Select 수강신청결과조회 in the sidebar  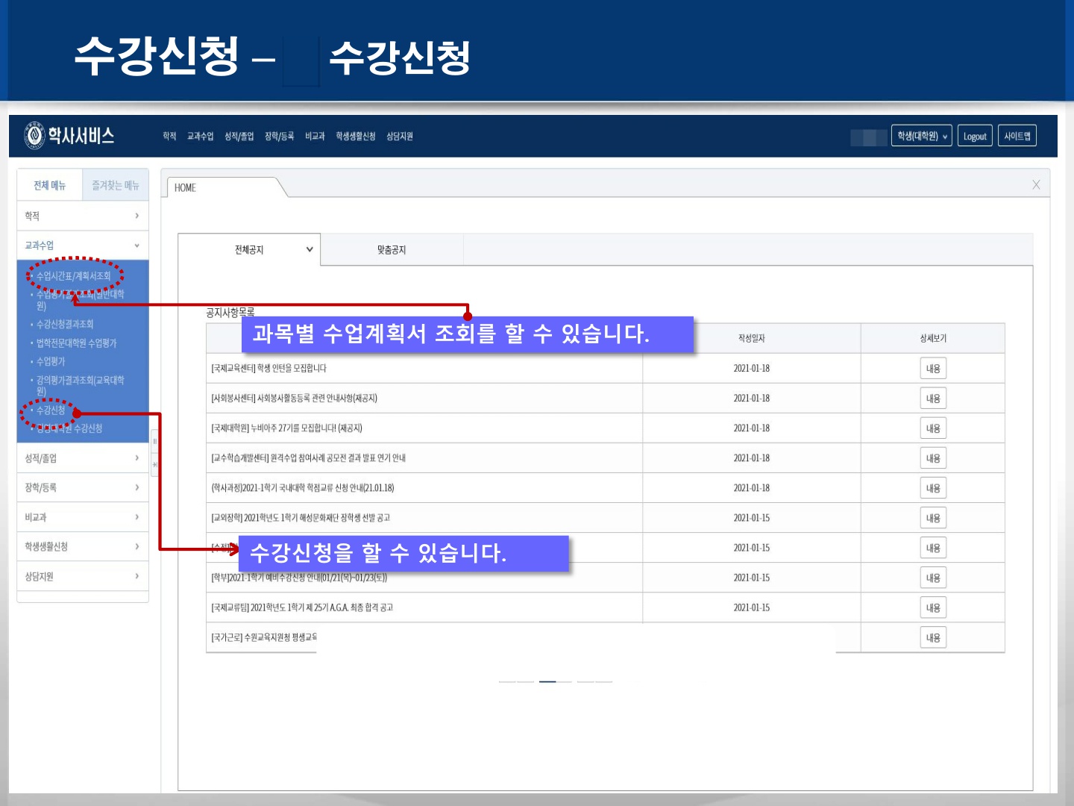(65, 324)
